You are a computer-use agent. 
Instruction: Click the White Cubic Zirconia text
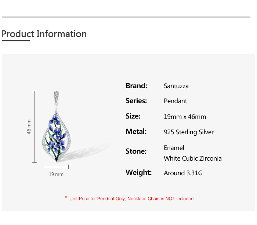click(x=192, y=159)
